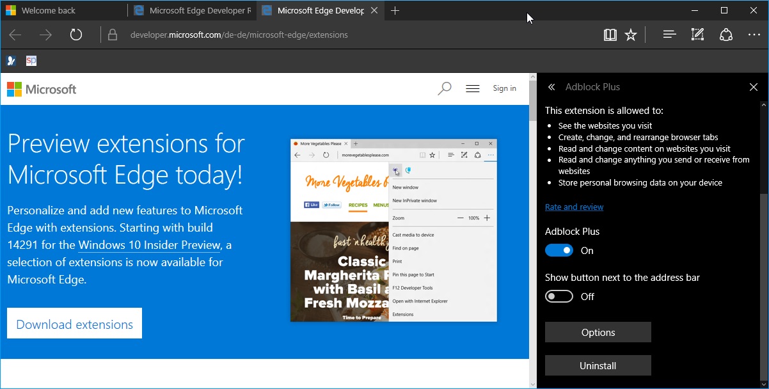Click the web page vertical scrollbar thumb
Viewport: 769px width, 389px height.
[532, 101]
